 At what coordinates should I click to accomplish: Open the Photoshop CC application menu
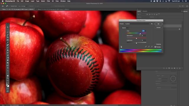(10, 1)
